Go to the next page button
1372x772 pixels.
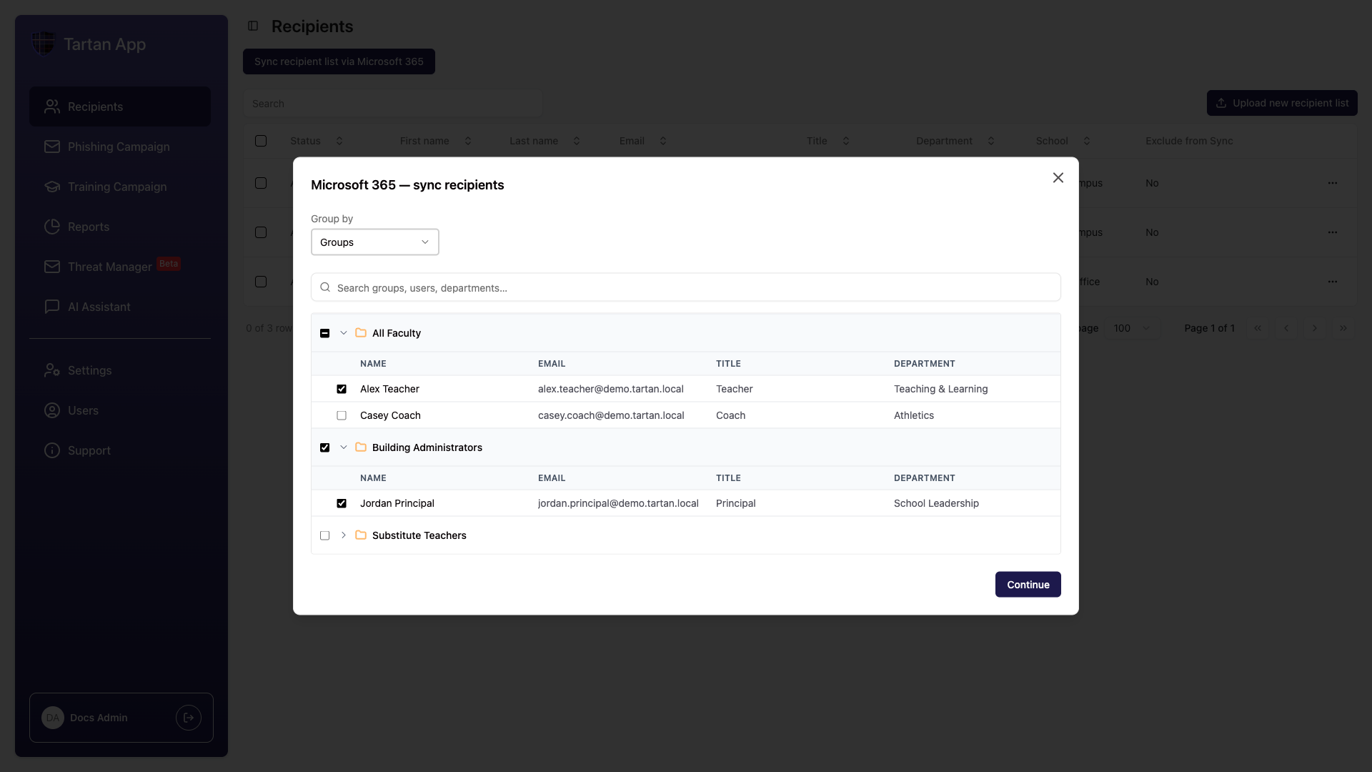coord(1315,328)
